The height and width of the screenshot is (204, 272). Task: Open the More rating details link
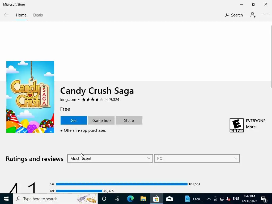(x=250, y=127)
